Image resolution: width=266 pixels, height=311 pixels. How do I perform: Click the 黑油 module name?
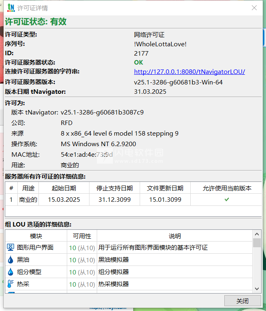click(23, 259)
